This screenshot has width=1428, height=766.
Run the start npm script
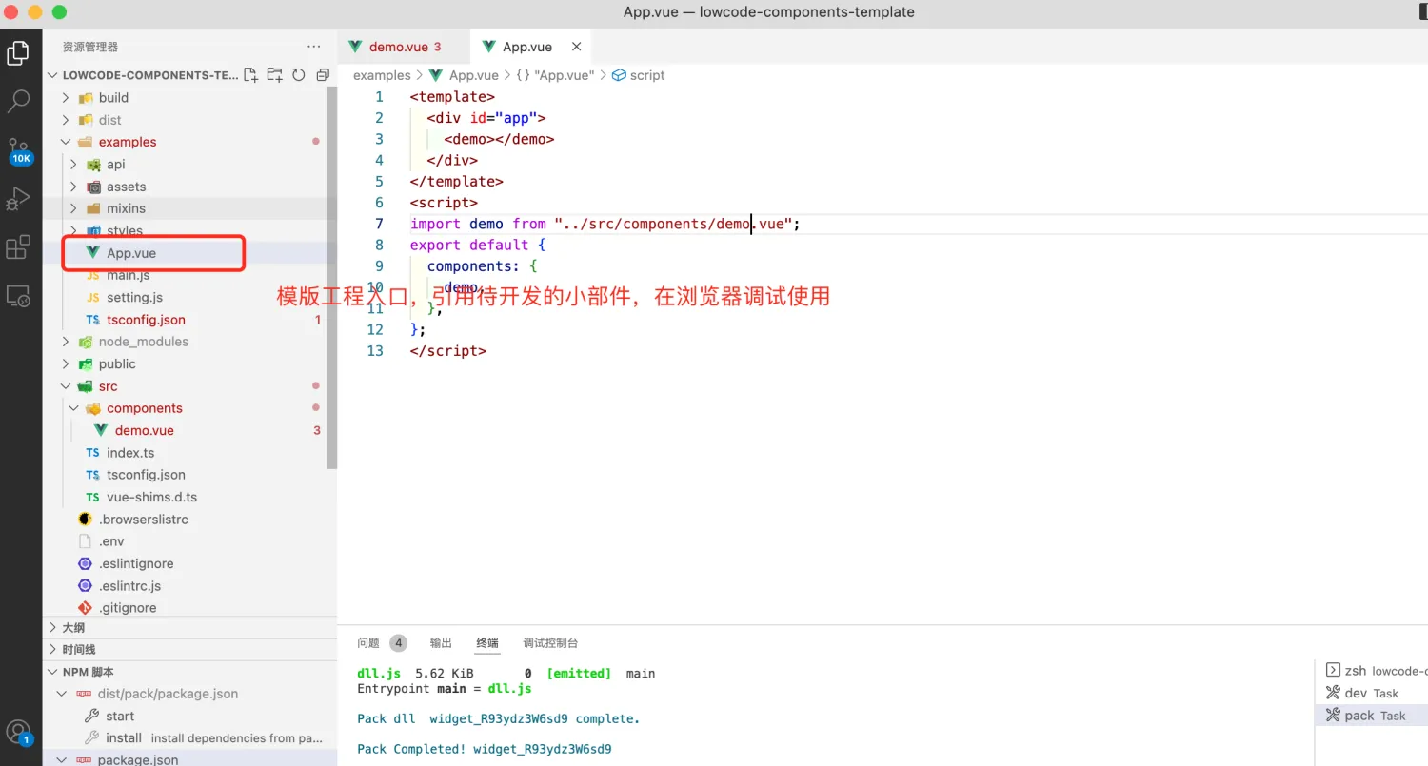coord(120,716)
